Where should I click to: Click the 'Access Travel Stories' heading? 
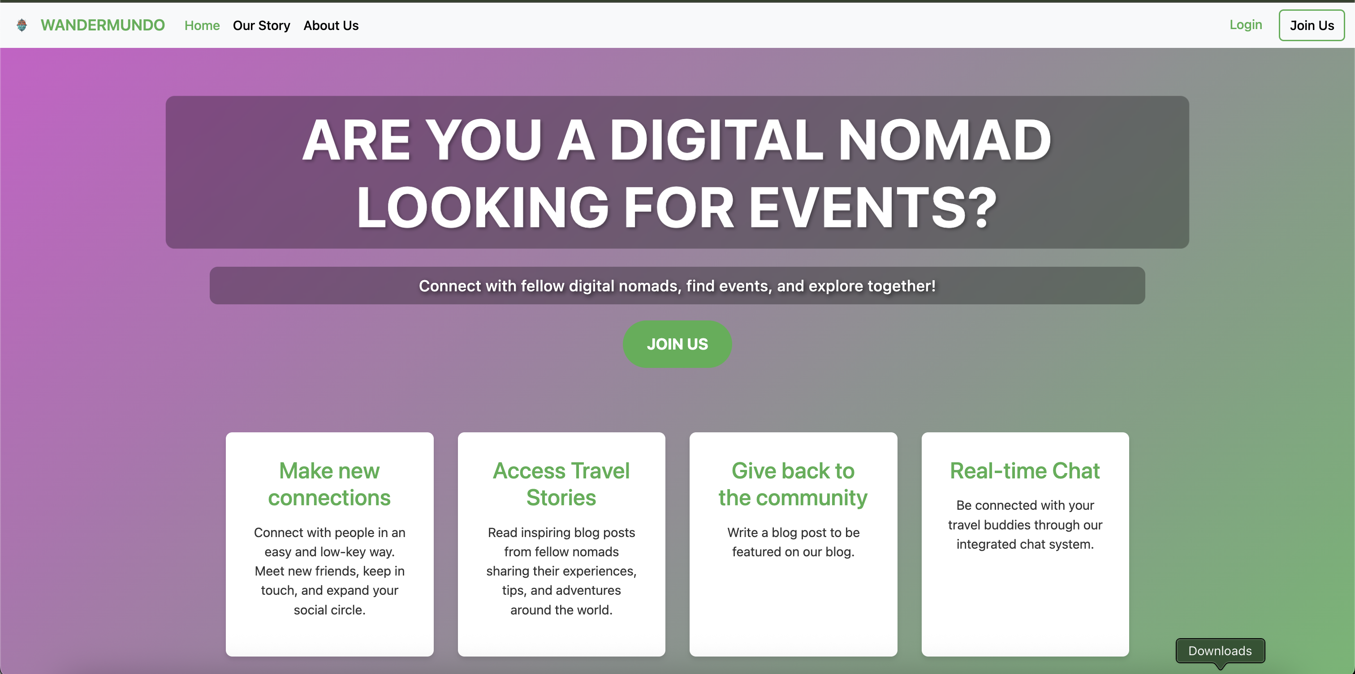click(561, 484)
